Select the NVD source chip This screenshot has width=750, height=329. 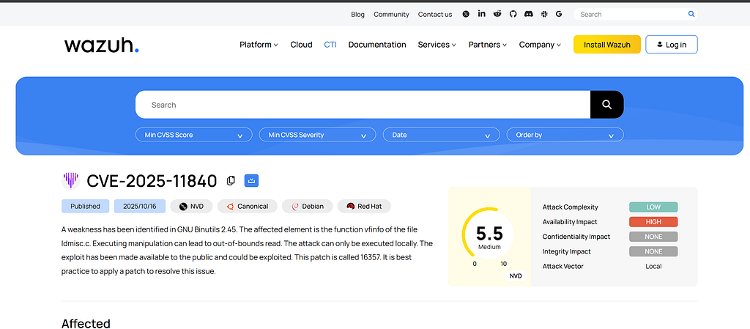pos(191,206)
